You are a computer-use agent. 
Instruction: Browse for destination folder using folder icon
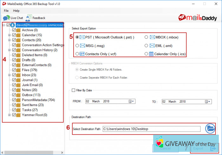[210, 128]
